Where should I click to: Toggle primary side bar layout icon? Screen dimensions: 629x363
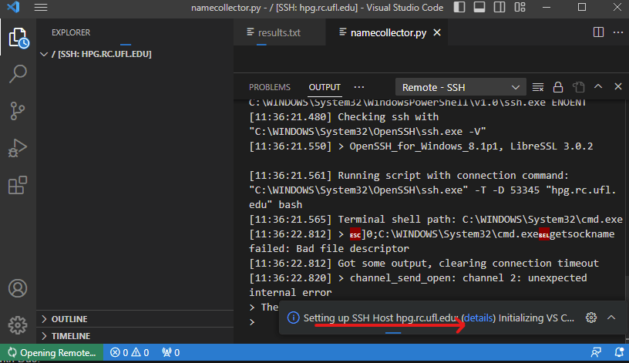coord(459,7)
